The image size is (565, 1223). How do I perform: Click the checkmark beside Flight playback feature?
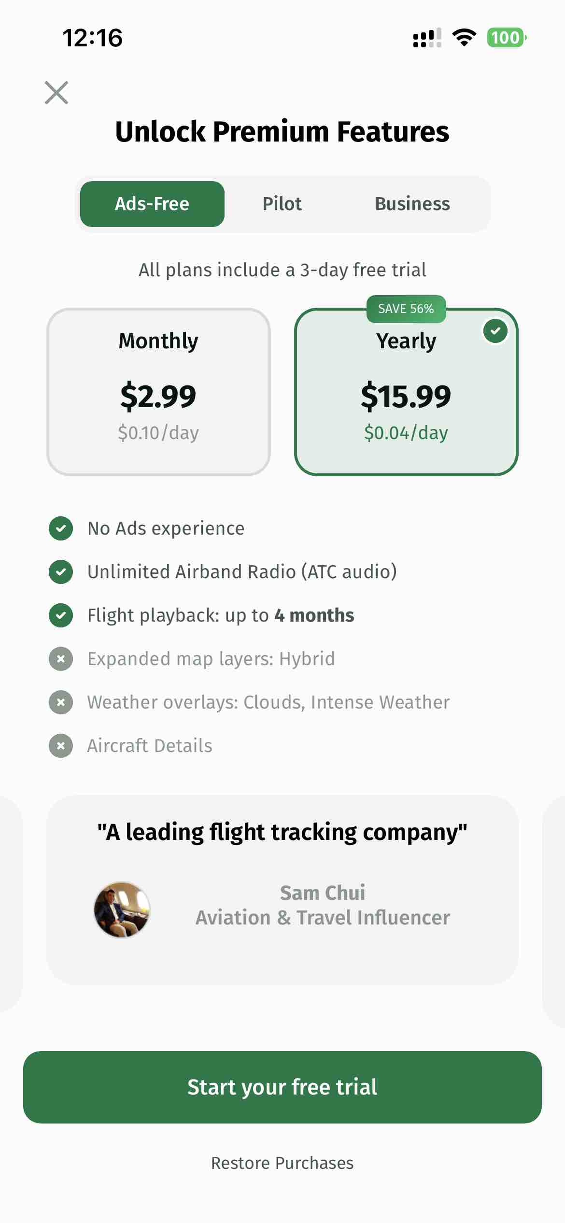pos(60,615)
